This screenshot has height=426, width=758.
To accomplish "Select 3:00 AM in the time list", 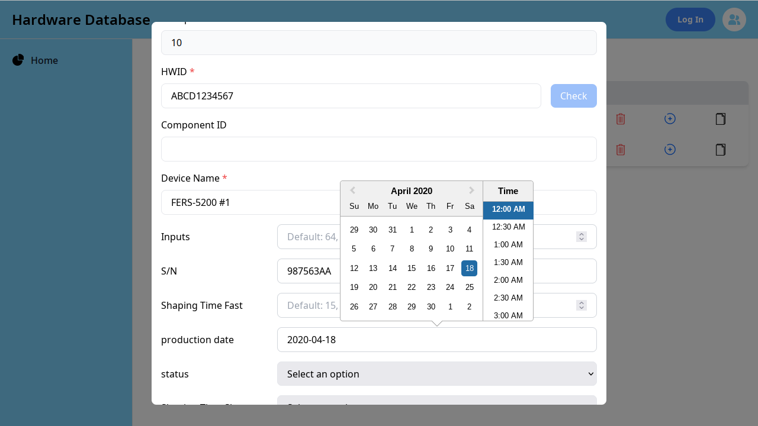I will point(508,315).
